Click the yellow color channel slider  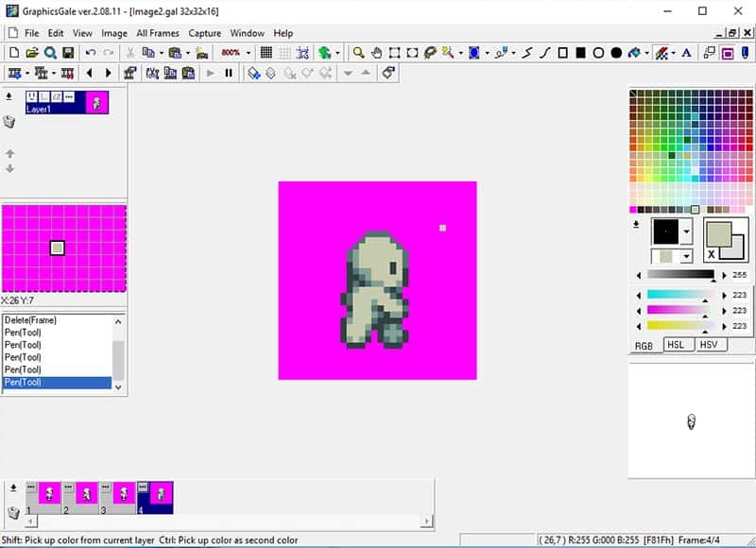[x=680, y=326]
